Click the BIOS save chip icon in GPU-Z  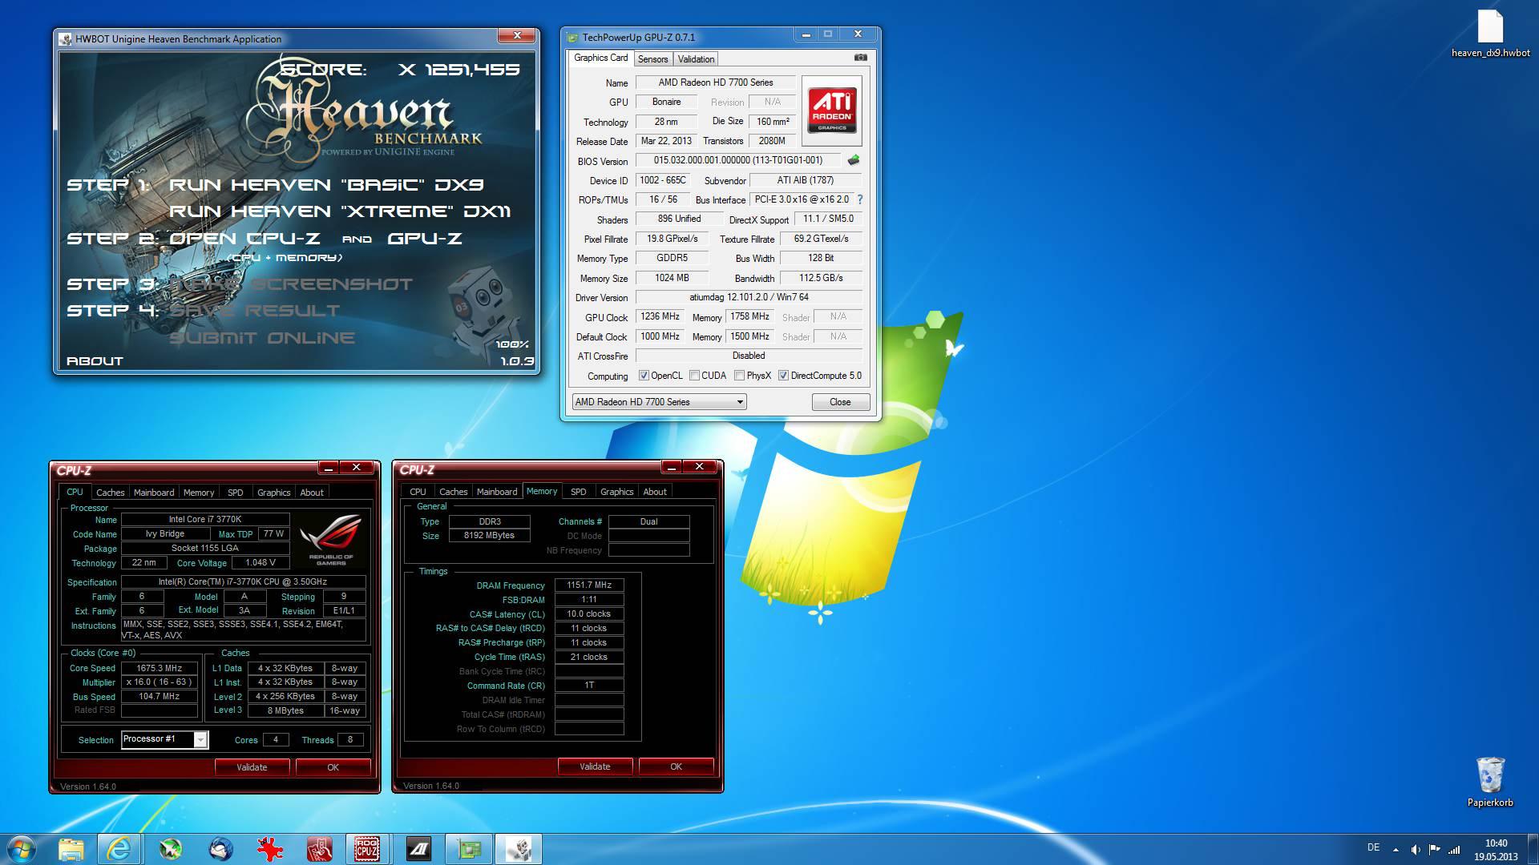[854, 160]
